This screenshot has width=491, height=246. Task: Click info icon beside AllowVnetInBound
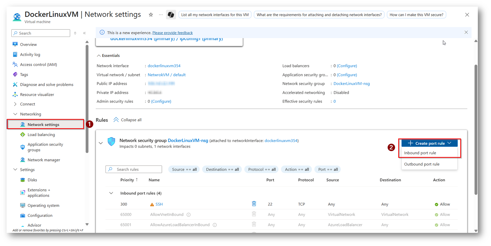(x=189, y=215)
